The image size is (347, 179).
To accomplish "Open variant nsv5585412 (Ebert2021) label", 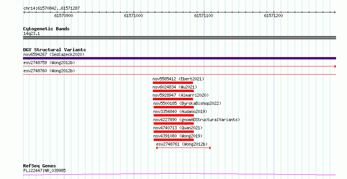I will pyautogui.click(x=178, y=79).
